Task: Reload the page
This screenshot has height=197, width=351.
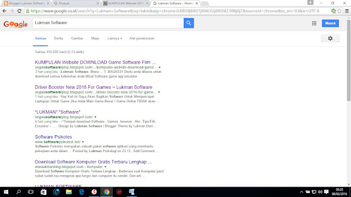Action: point(19,11)
